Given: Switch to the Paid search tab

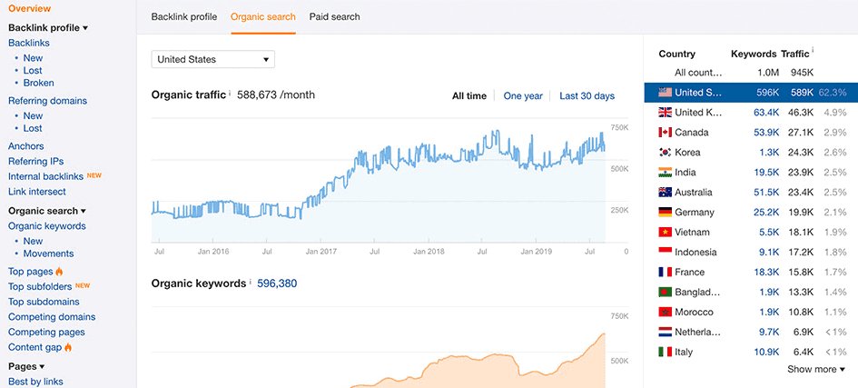Looking at the screenshot, I should click(334, 16).
